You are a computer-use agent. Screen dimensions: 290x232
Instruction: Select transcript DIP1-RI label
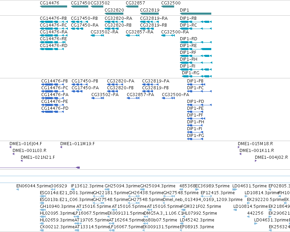(x=187, y=66)
